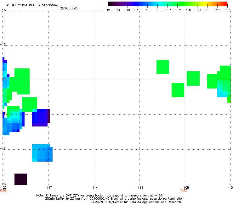Click the 1.0 value on the color bar
The height and width of the screenshot is (204, 233).
(227, 10)
